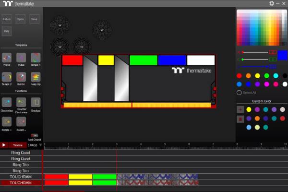The width and height of the screenshot is (288, 192).
Task: Click the blue B value input box
Action: click(x=273, y=67)
